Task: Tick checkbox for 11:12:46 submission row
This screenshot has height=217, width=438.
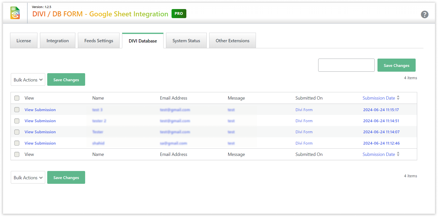Action: (x=17, y=143)
